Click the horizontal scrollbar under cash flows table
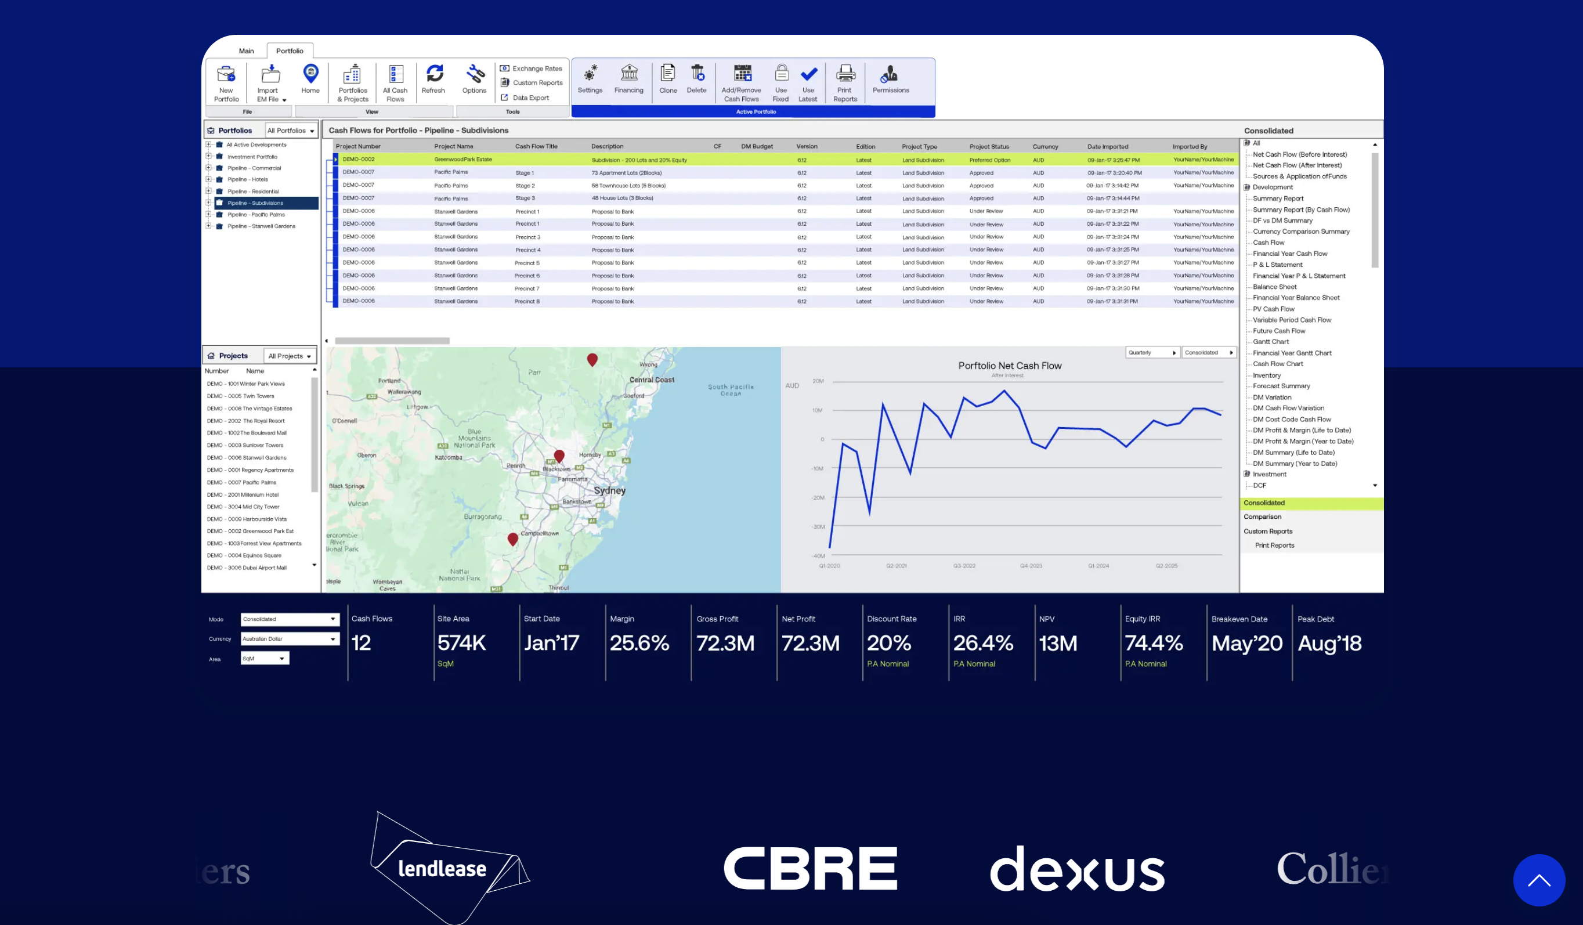Image resolution: width=1583 pixels, height=925 pixels. (x=392, y=341)
